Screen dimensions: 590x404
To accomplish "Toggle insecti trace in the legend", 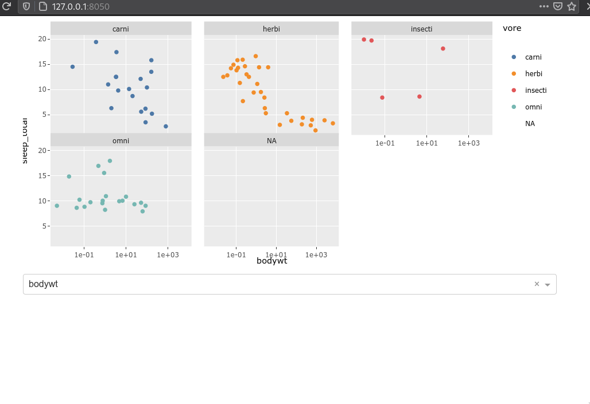I will [x=529, y=90].
